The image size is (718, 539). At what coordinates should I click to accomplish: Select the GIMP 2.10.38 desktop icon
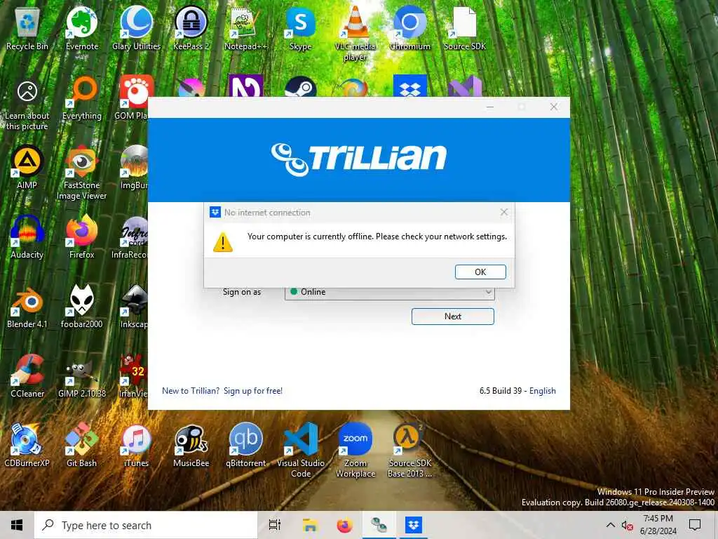click(x=82, y=376)
